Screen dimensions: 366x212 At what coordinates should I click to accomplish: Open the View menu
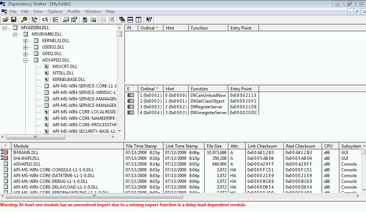point(38,12)
